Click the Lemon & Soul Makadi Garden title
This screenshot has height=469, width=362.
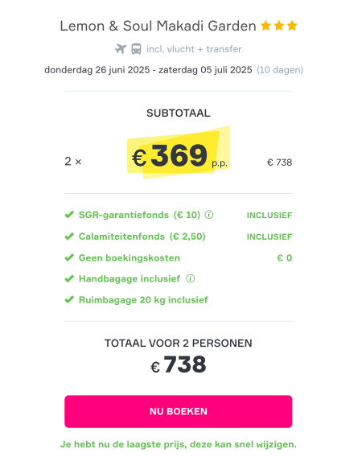[x=158, y=26]
